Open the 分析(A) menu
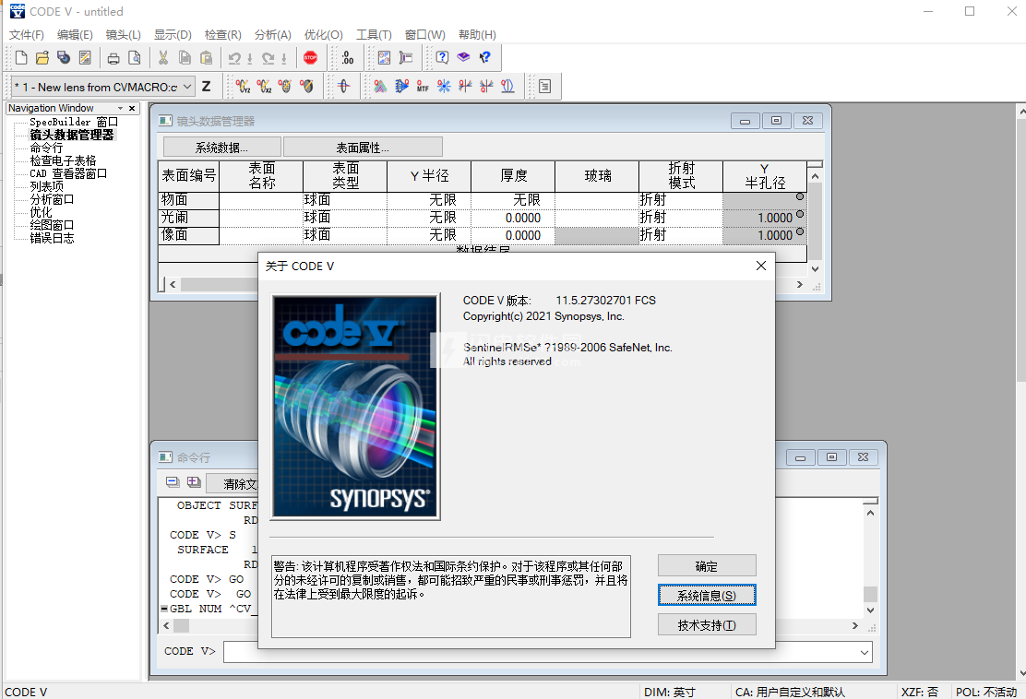 pyautogui.click(x=272, y=35)
